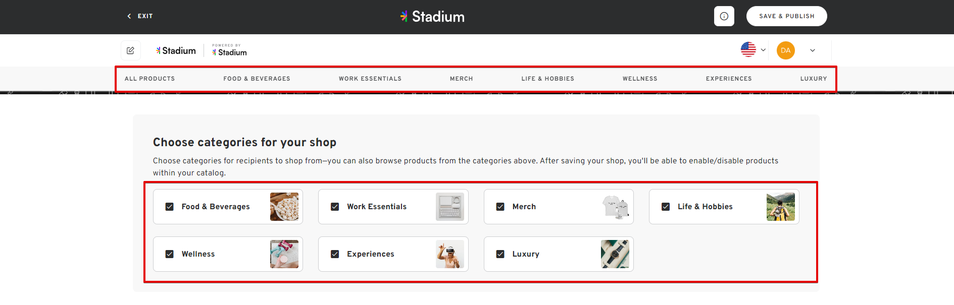Click the Work Essentials card label

coord(377,207)
